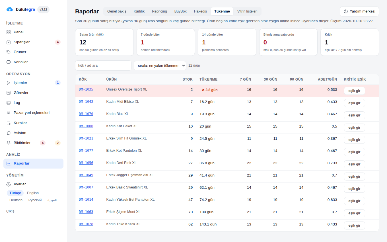Click the red Siparişler count badge
Viewport: 387px width, 242px height.
click(x=57, y=42)
